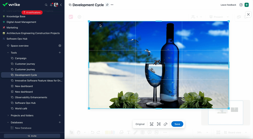The width and height of the screenshot is (253, 139).
Task: Add a new project or folder
Action: 60,115
